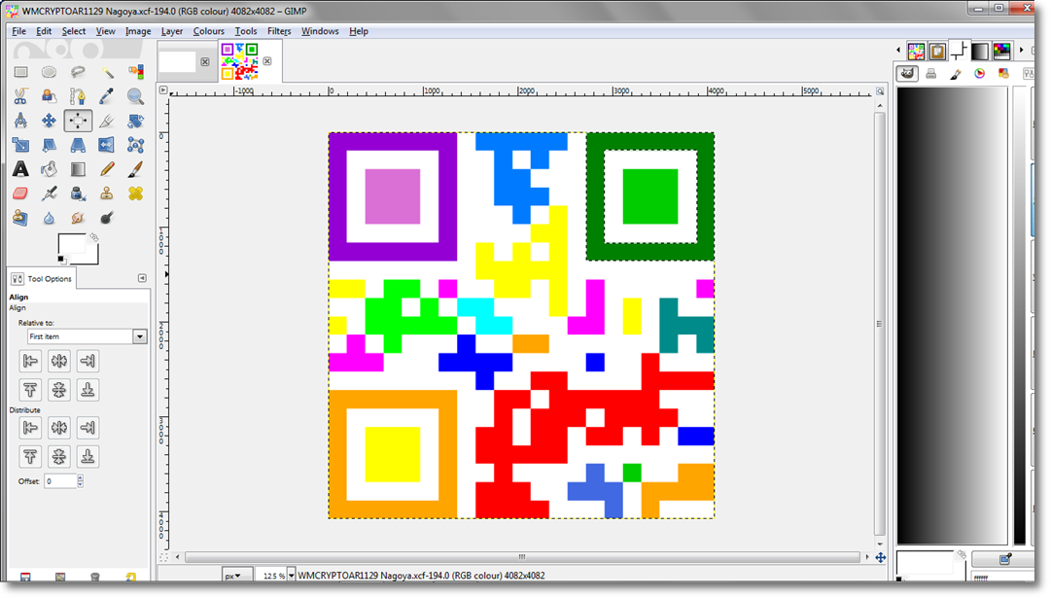This screenshot has height=598, width=1050.
Task: Select the Paths tool
Action: 78,96
